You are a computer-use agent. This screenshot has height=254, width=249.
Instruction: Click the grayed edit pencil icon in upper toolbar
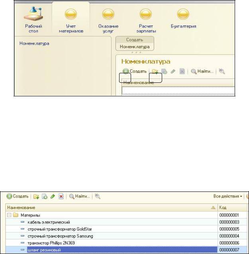(x=173, y=71)
